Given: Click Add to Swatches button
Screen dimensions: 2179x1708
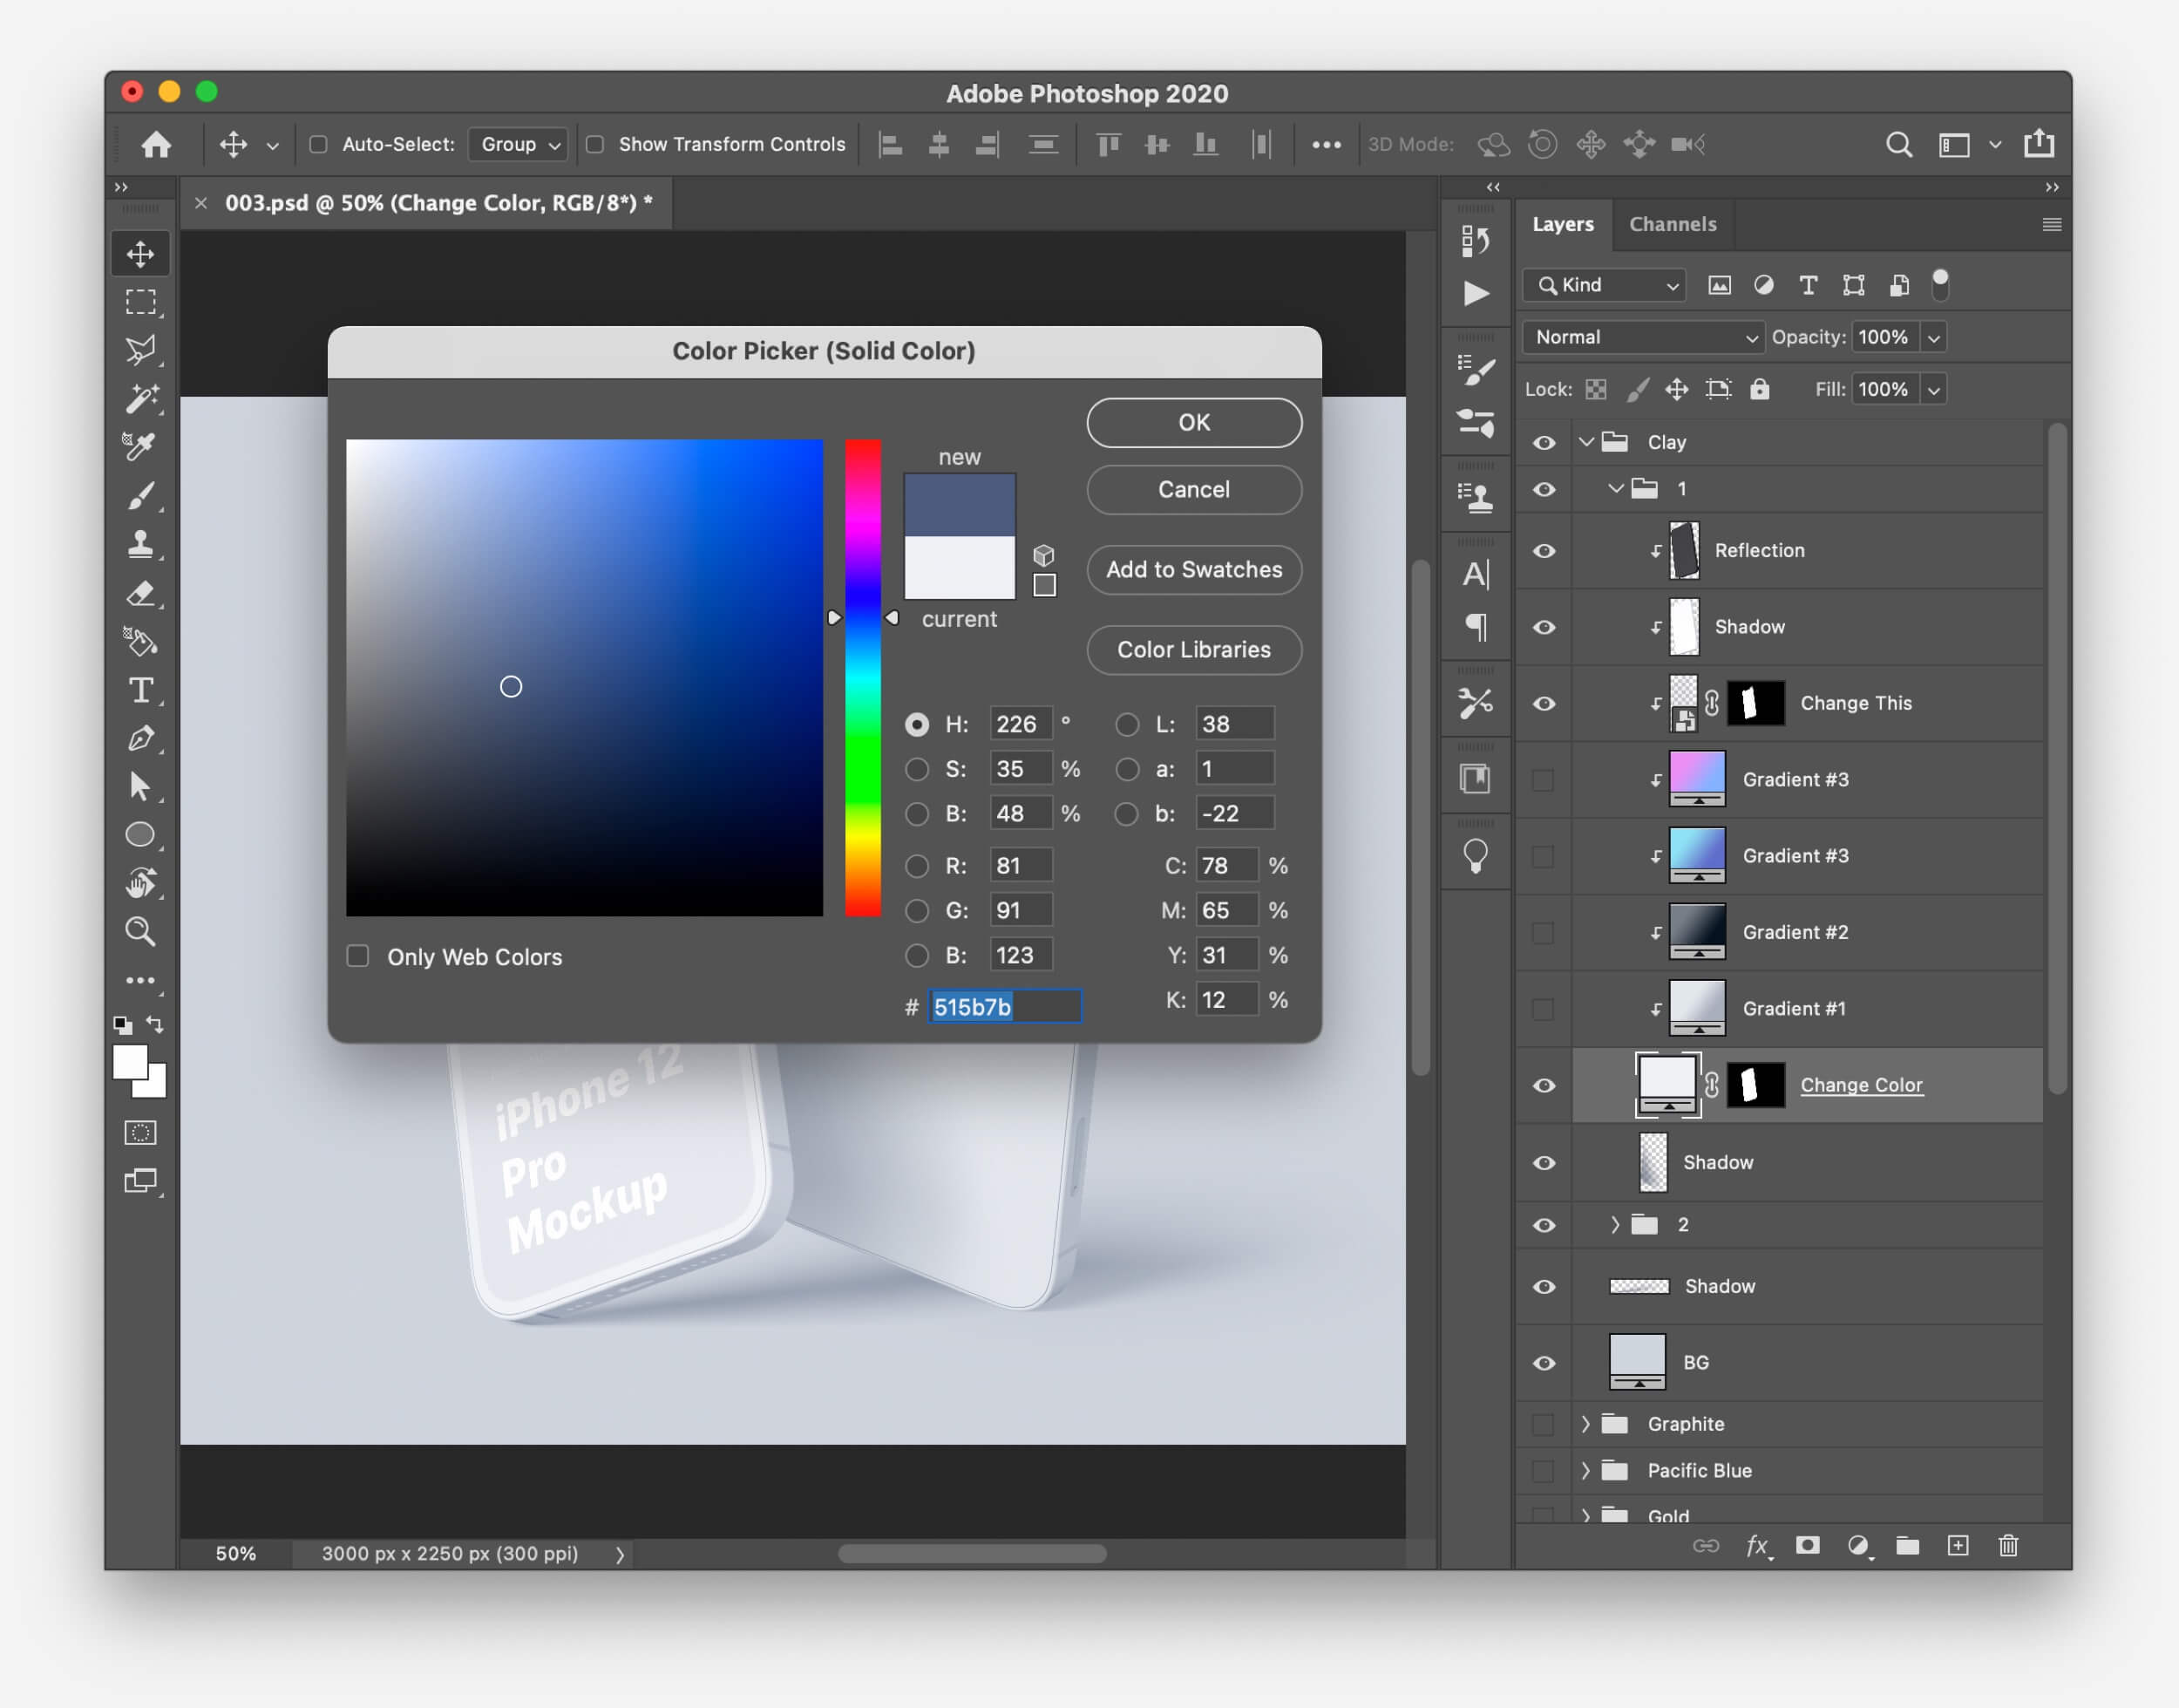Looking at the screenshot, I should (x=1194, y=570).
